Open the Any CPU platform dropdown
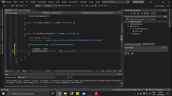The width and height of the screenshot is (172, 96). tap(51, 6)
